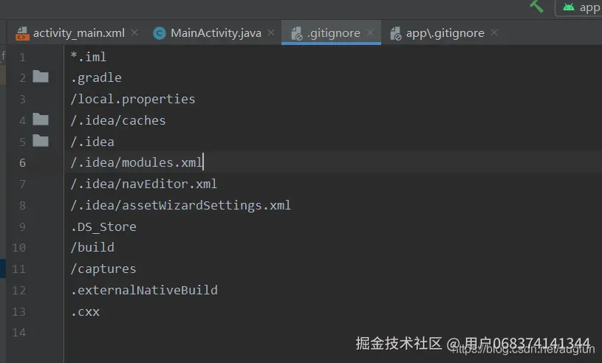This screenshot has height=363, width=602.
Task: Close the MainActivity.java tab
Action: (271, 33)
